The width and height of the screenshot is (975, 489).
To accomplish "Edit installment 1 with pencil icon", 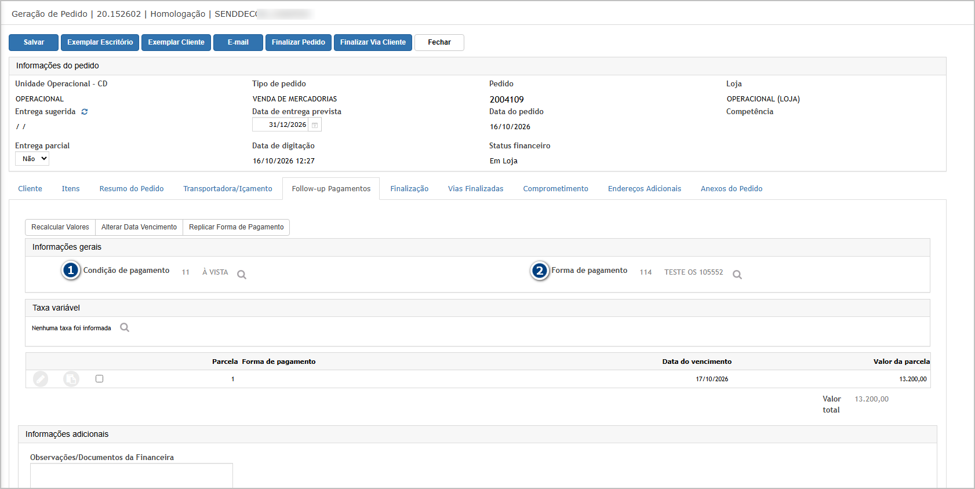I will pos(41,379).
